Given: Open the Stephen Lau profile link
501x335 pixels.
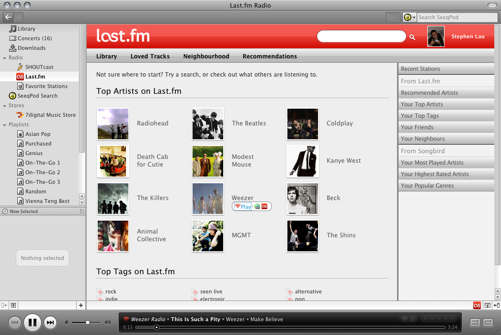Looking at the screenshot, I should pos(468,36).
